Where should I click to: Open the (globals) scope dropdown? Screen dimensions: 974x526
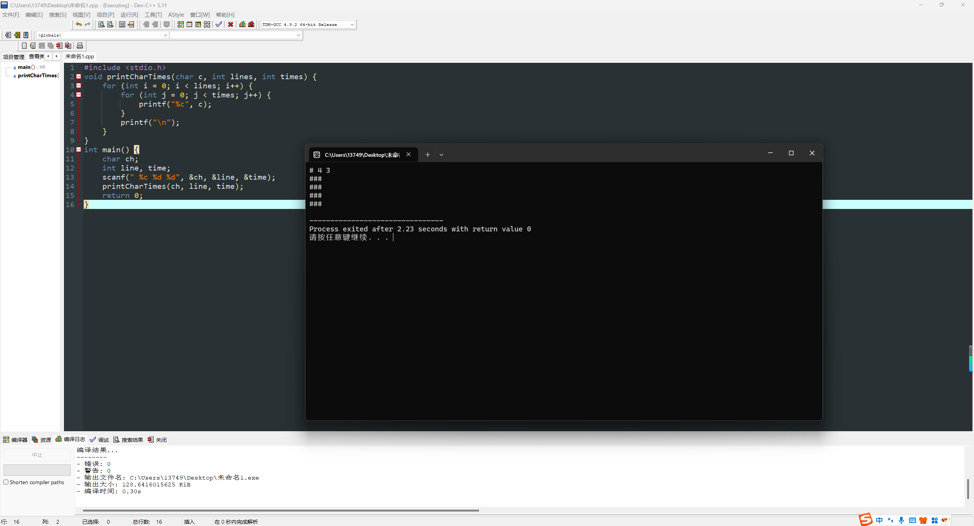(165, 35)
